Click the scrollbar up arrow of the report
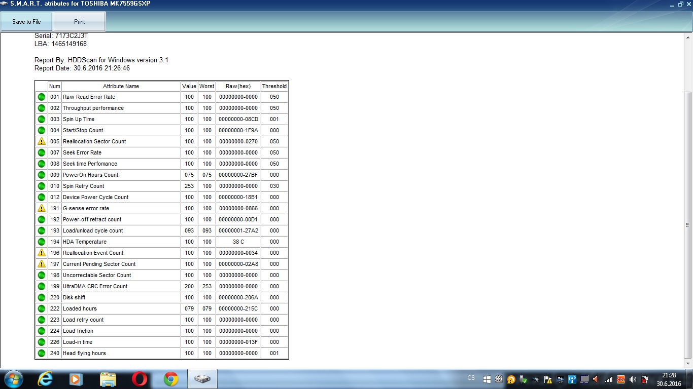 pos(688,36)
